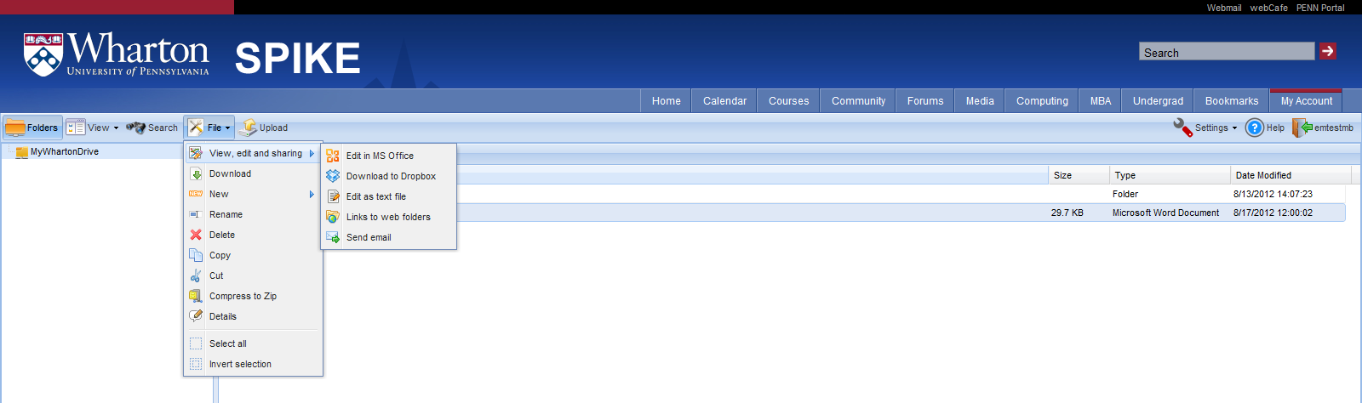Sort by the Date Modified column header
The width and height of the screenshot is (1362, 403).
point(1290,175)
